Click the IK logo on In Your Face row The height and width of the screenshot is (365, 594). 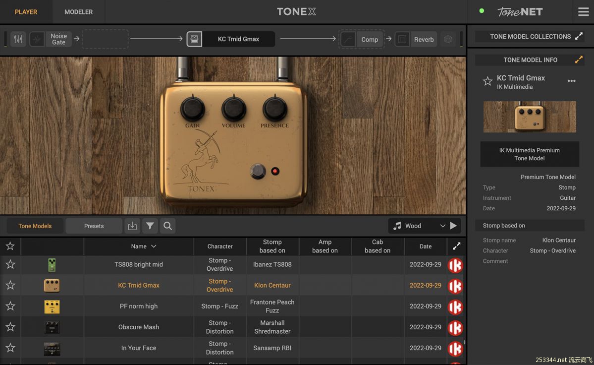455,349
